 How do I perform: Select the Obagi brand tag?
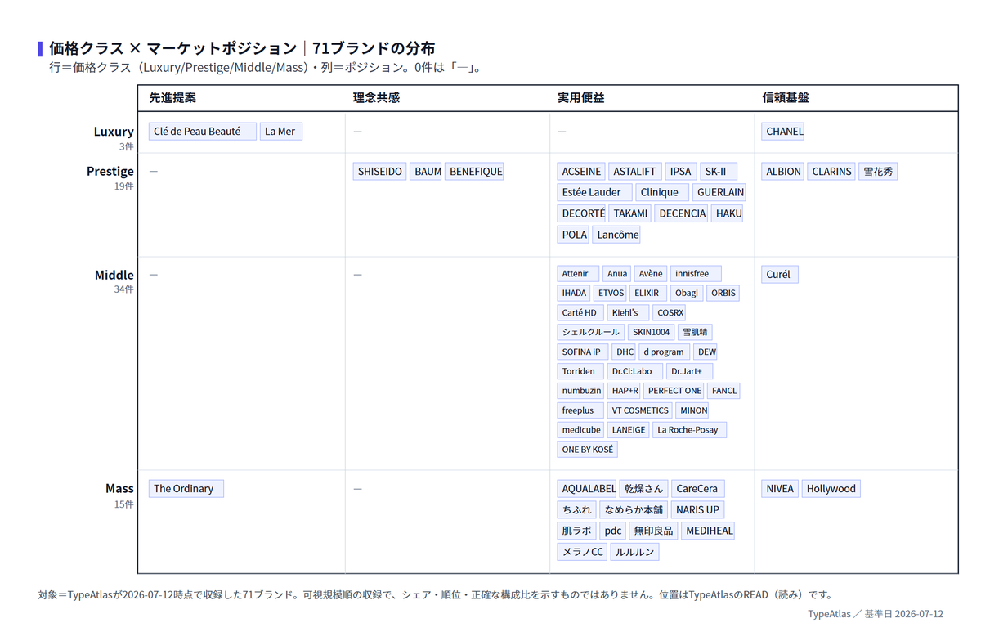(687, 293)
